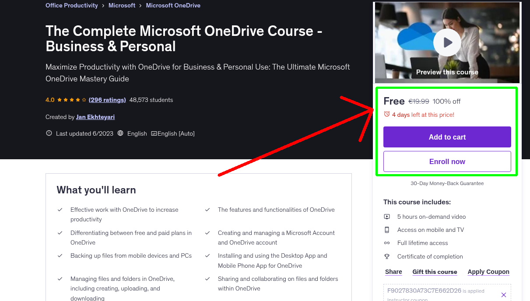Click 'Installing and using the Desktop App' item
Viewport: 530px width, 301px height.
pos(273,260)
